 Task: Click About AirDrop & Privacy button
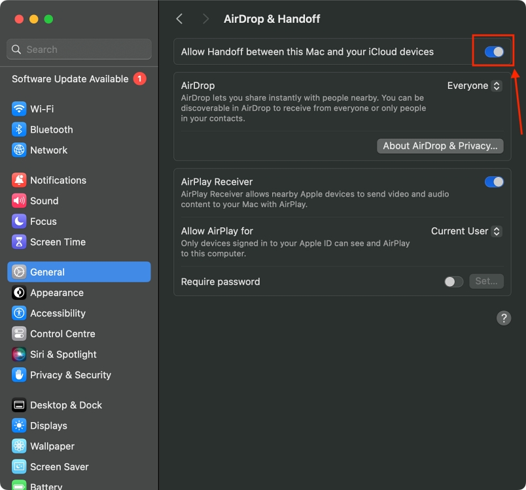click(440, 146)
